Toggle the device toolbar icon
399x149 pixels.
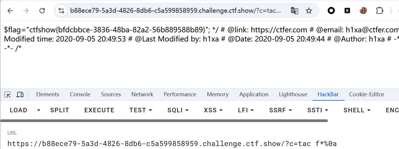pos(20,94)
